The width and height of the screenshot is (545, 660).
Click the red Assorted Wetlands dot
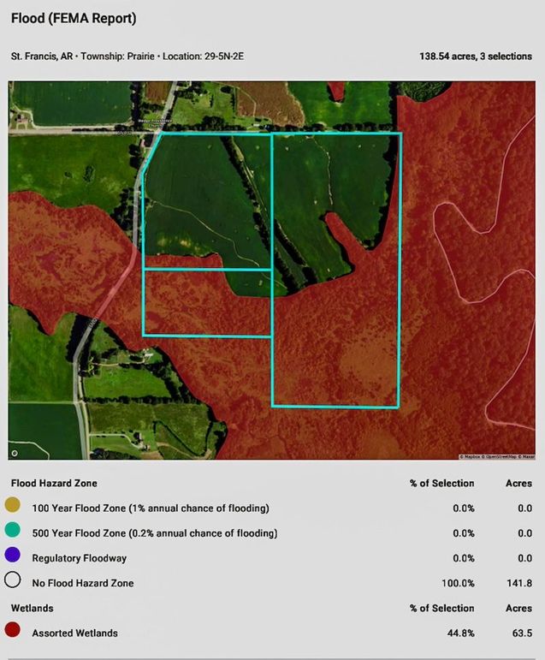[13, 633]
